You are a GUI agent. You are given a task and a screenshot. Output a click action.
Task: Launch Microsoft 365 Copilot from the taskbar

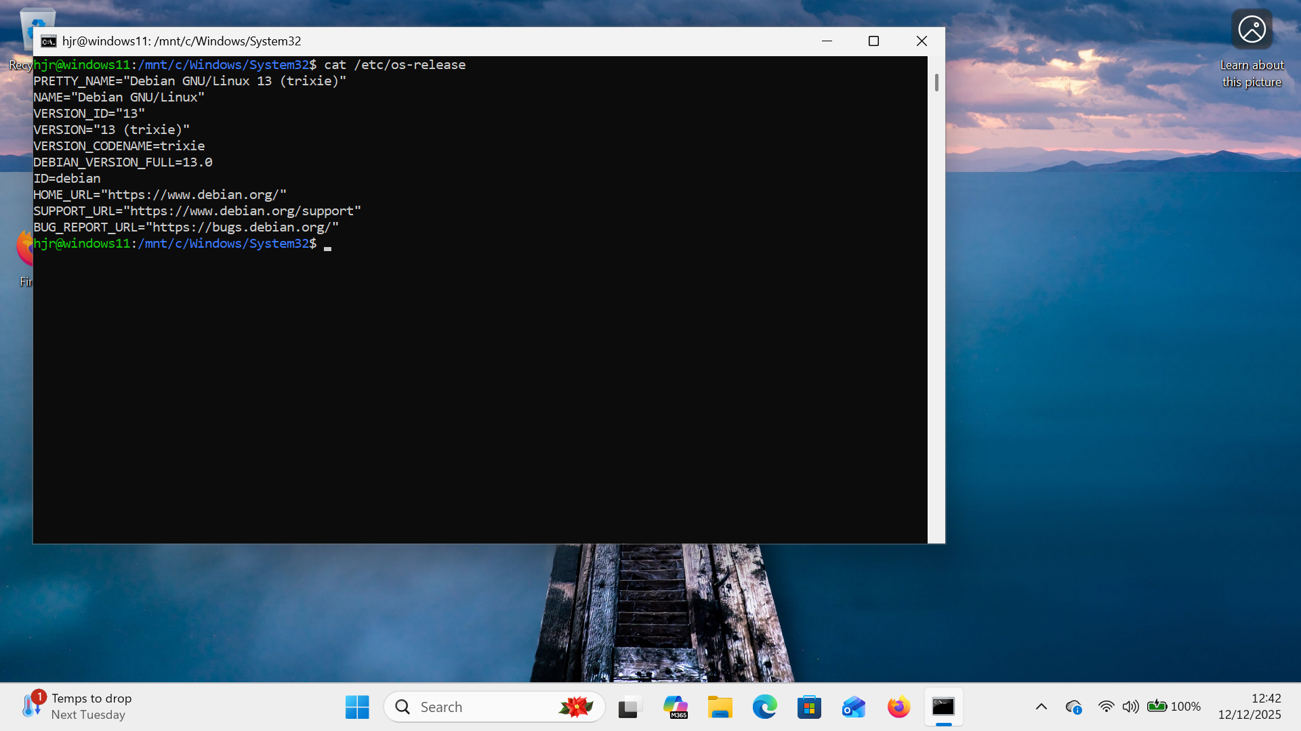point(675,707)
